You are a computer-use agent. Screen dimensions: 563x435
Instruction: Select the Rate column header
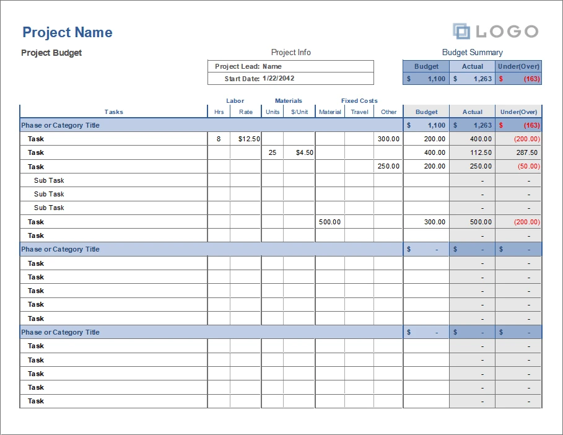point(245,112)
